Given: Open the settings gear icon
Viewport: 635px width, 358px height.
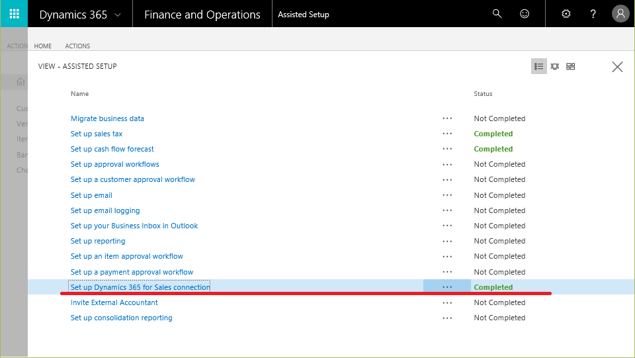Looking at the screenshot, I should tap(566, 14).
